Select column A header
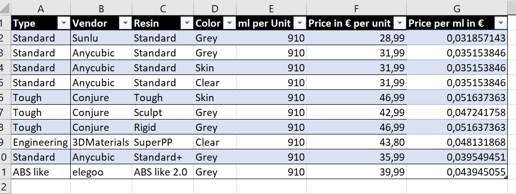516x194 pixels. (x=41, y=8)
